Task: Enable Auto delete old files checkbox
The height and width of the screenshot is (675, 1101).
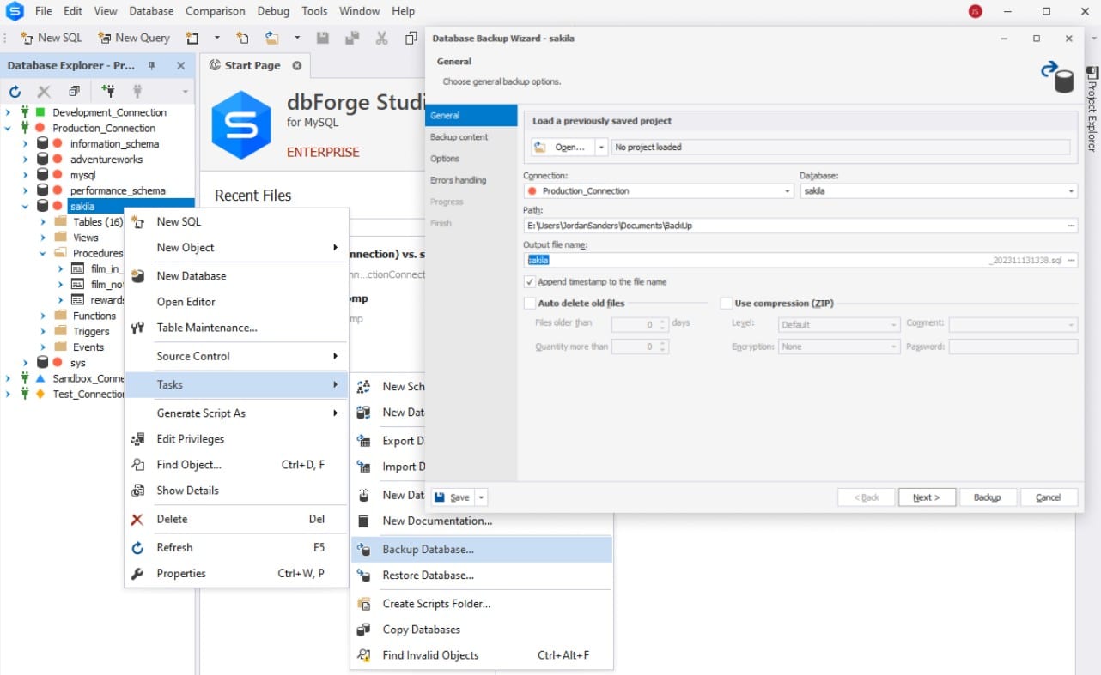Action: point(529,303)
